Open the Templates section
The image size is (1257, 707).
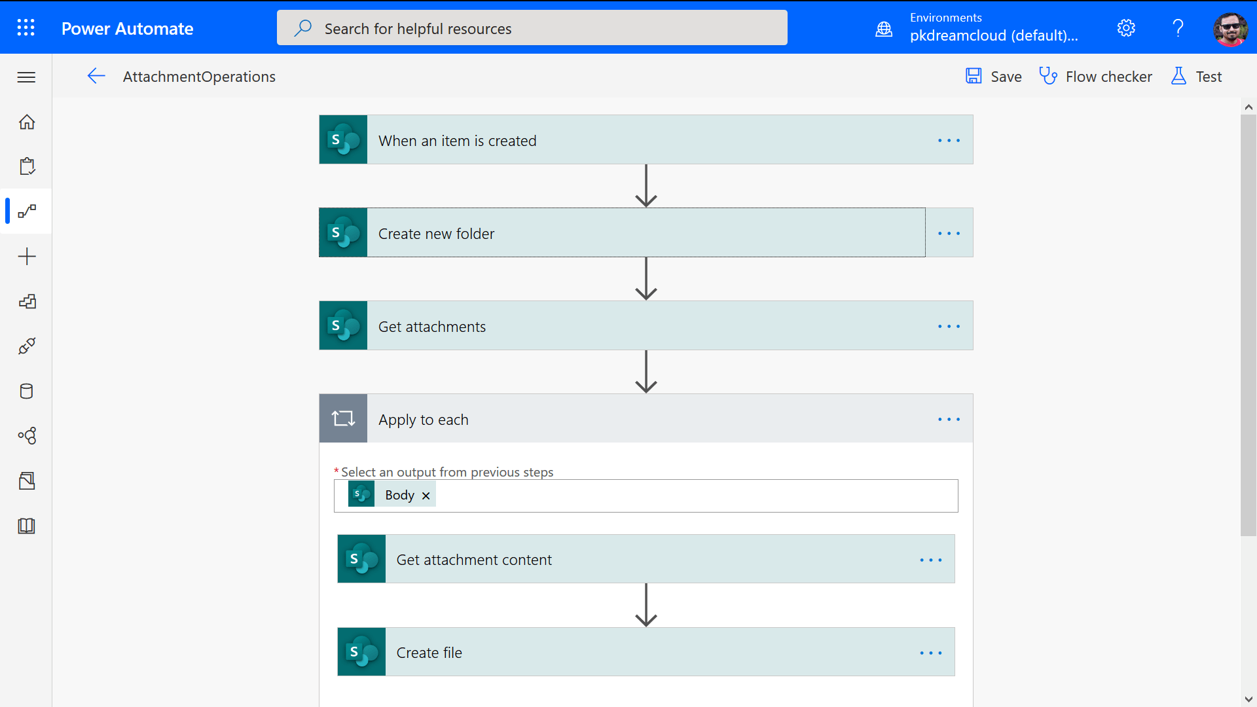[x=26, y=301]
